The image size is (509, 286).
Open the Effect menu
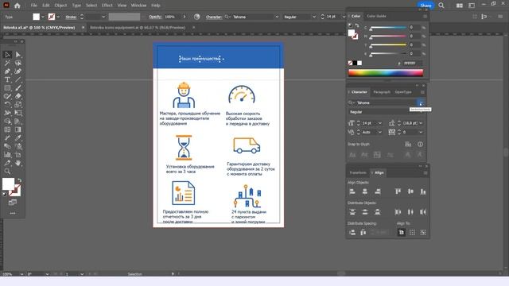click(107, 6)
